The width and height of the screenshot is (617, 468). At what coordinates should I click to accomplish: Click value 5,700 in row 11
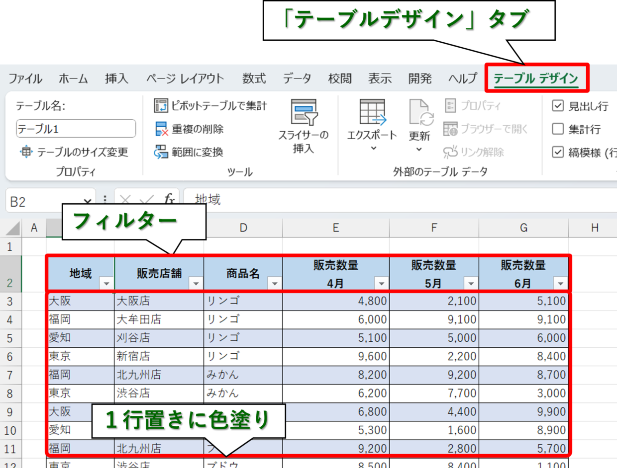click(x=523, y=448)
